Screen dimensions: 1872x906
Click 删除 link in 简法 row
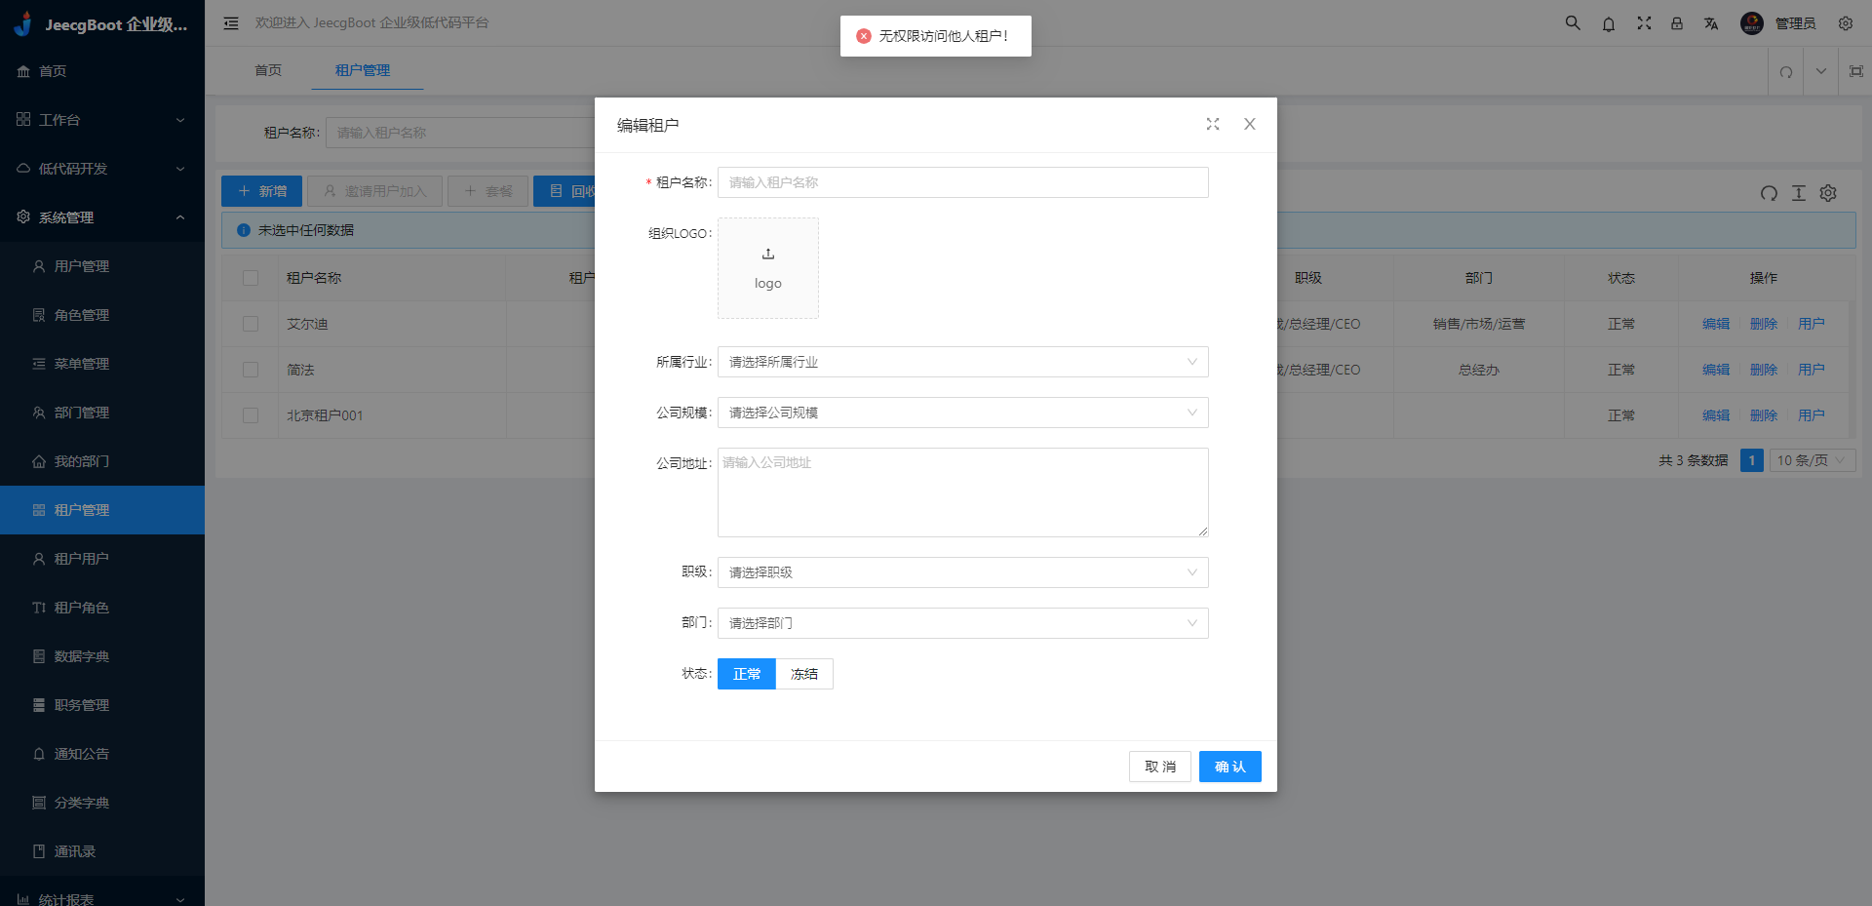pyautogui.click(x=1764, y=370)
